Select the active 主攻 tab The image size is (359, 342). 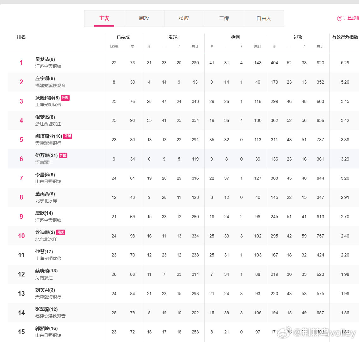[x=104, y=18]
